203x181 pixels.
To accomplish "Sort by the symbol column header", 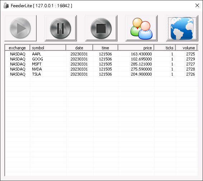I will click(x=48, y=48).
